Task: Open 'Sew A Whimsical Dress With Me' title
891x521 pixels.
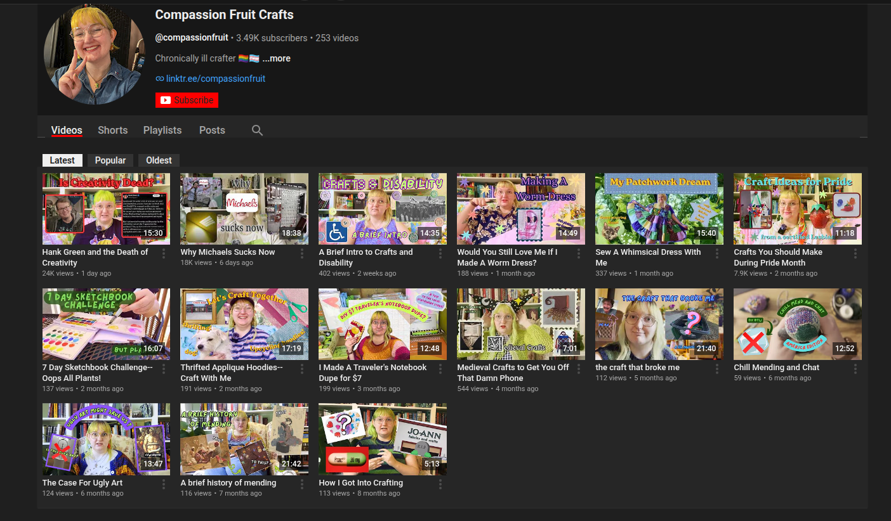Action: [x=648, y=257]
